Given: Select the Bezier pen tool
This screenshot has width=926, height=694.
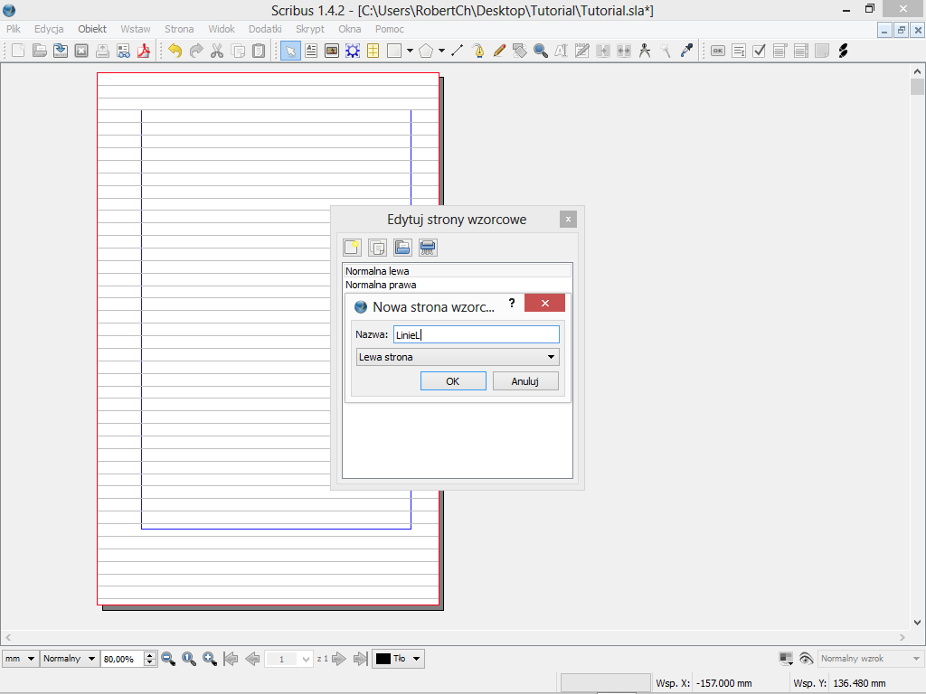Looking at the screenshot, I should click(x=478, y=51).
